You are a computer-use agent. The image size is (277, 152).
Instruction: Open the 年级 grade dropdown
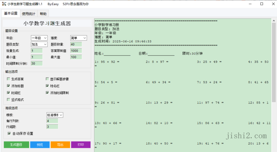[39, 38]
